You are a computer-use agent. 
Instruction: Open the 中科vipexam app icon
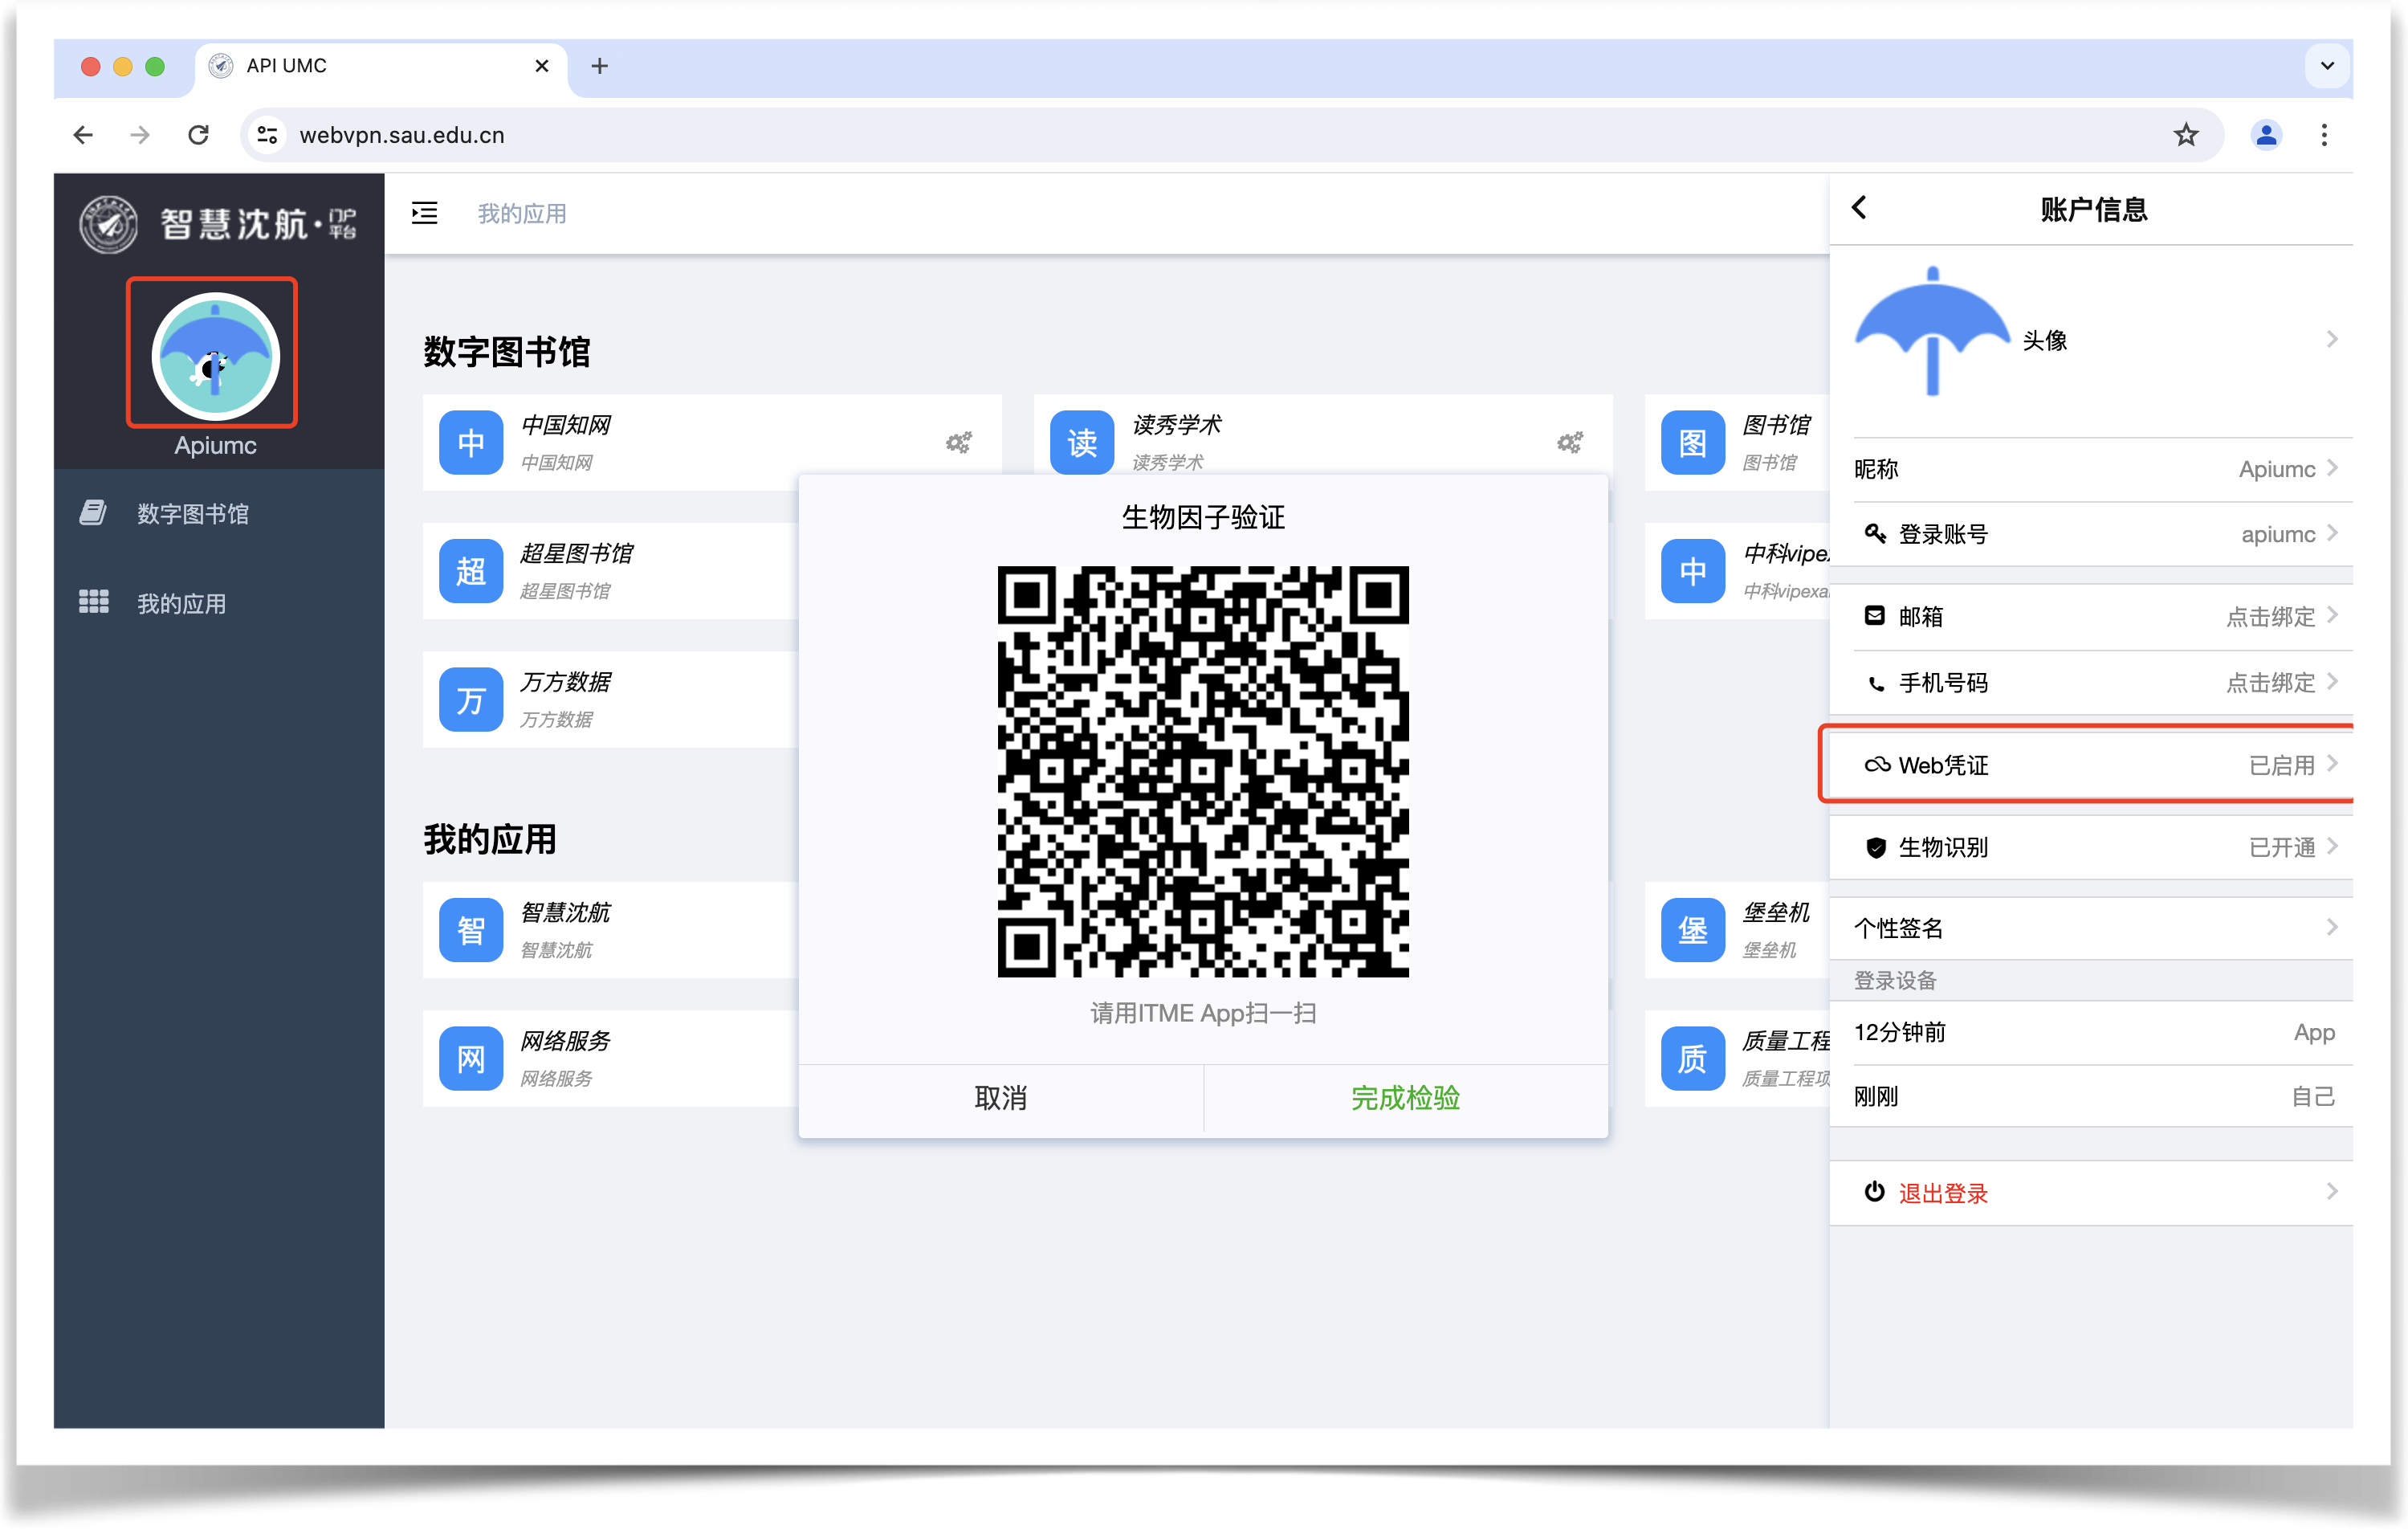coord(1692,571)
